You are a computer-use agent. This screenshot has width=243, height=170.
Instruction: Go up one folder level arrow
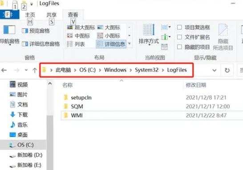[x=35, y=70]
